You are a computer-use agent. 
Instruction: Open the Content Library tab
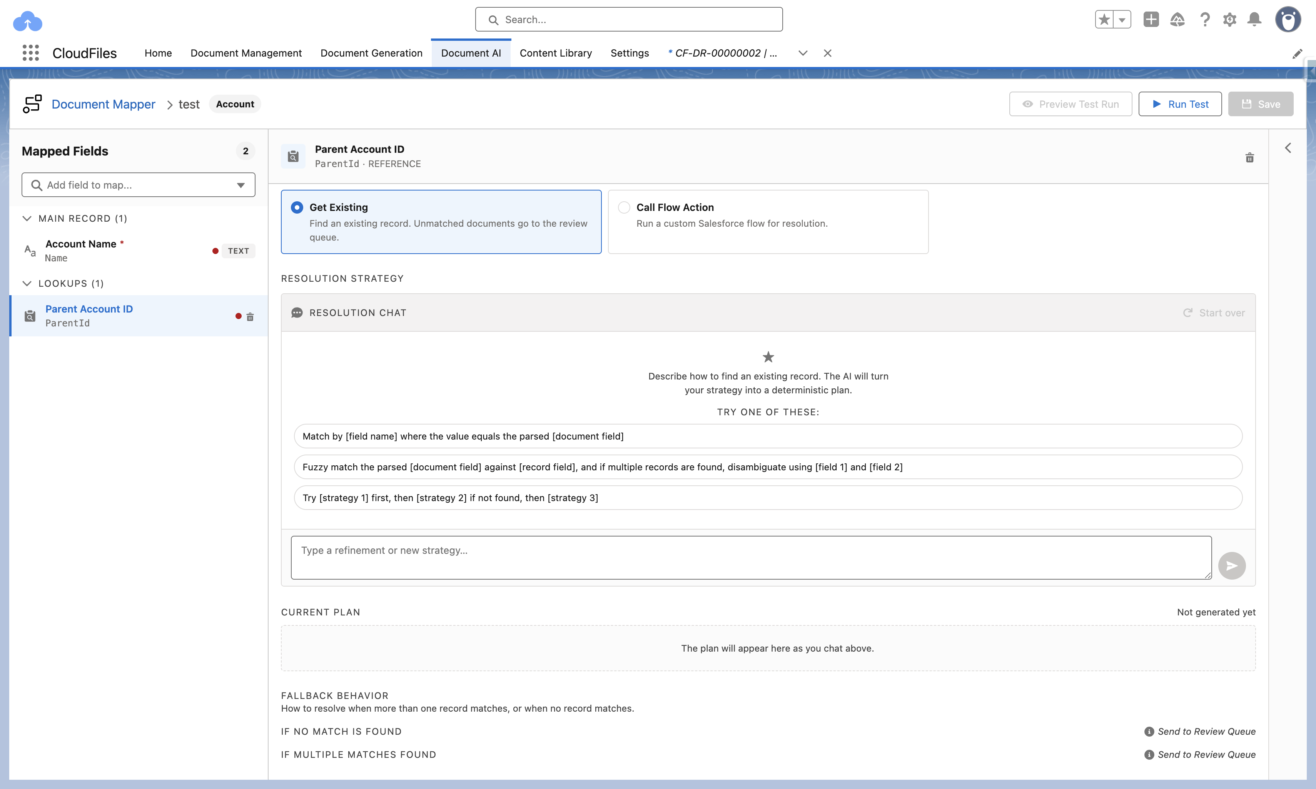click(x=555, y=53)
